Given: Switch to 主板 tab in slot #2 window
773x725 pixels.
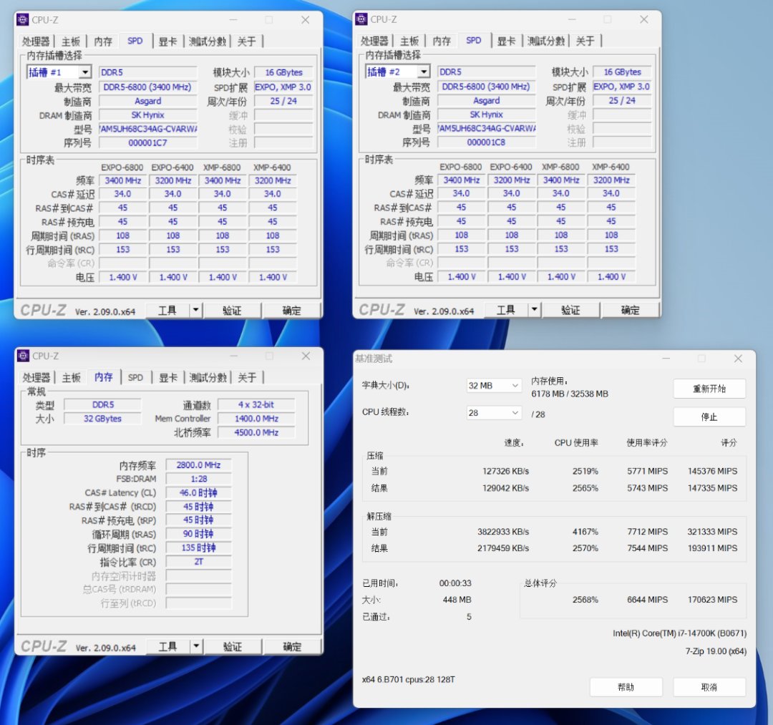Looking at the screenshot, I should (409, 41).
